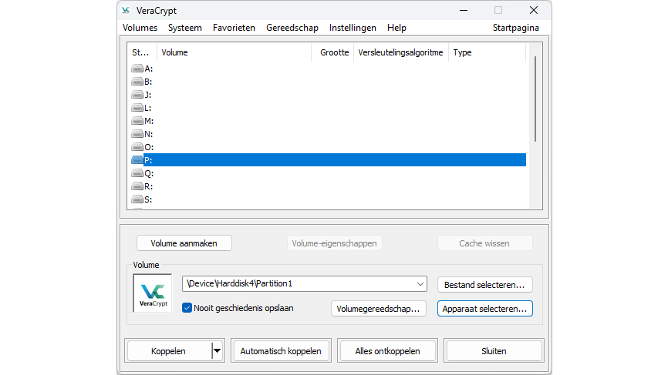
Task: Click Bestand selecteren button
Action: pyautogui.click(x=485, y=285)
